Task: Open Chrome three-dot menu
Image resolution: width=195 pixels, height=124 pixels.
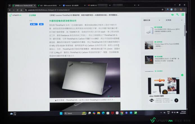Action: (x=185, y=10)
